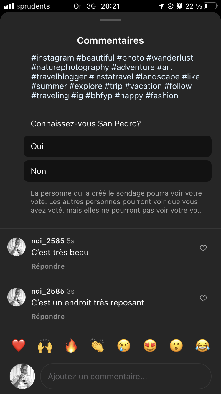Add the clapping hands emoji
Viewport: 221px width, 394px height.
(98, 345)
